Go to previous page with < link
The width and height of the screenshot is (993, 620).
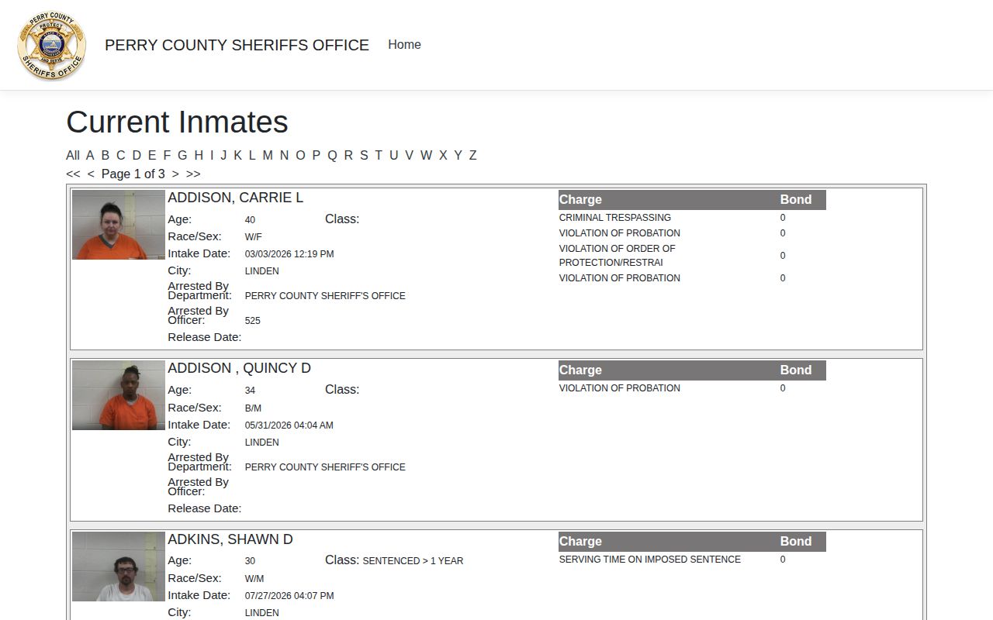click(x=91, y=174)
